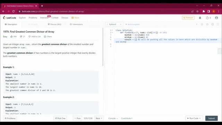Open Interview in navigation
The width and height of the screenshot is (222, 125).
coord(44,18)
